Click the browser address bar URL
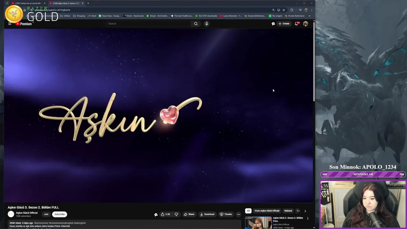 click(52, 10)
